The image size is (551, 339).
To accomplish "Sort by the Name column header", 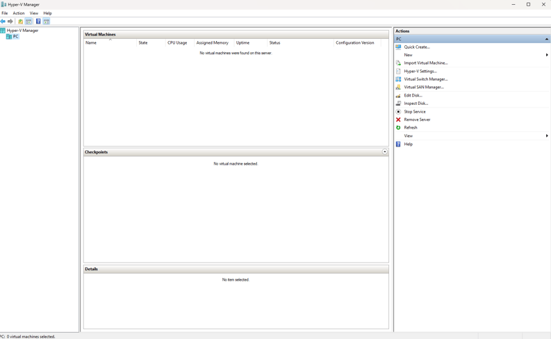I will (x=110, y=43).
